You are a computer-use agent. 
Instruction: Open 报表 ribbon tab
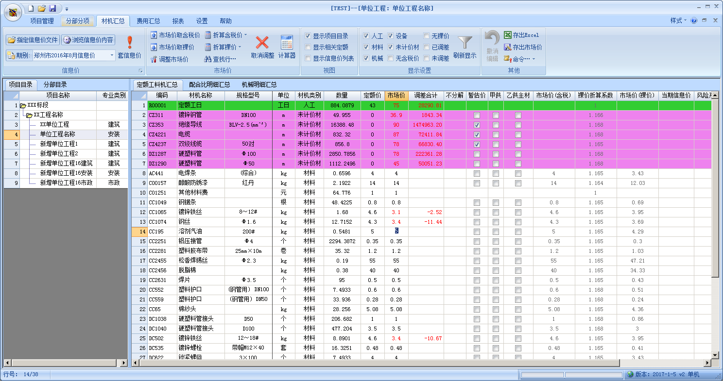pyautogui.click(x=178, y=21)
